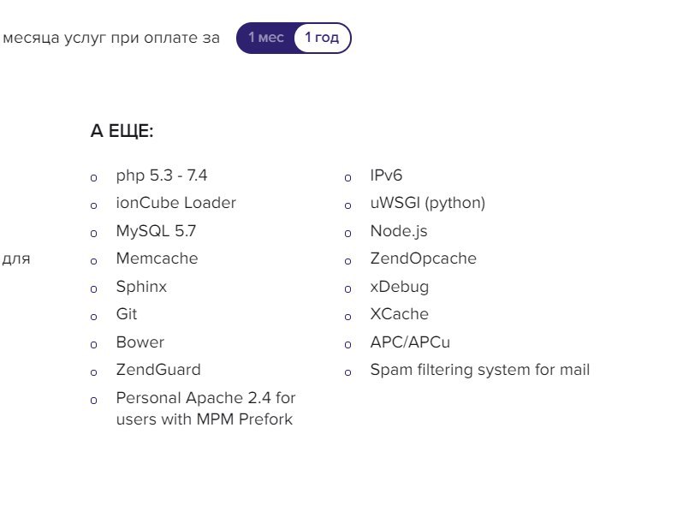Select the 1 год payment option

(x=322, y=38)
